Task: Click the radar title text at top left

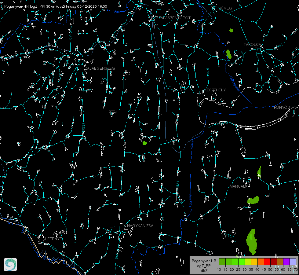Action: (56, 6)
